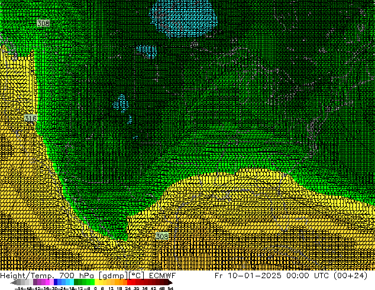Click the 308 label on green area

pos(43,23)
